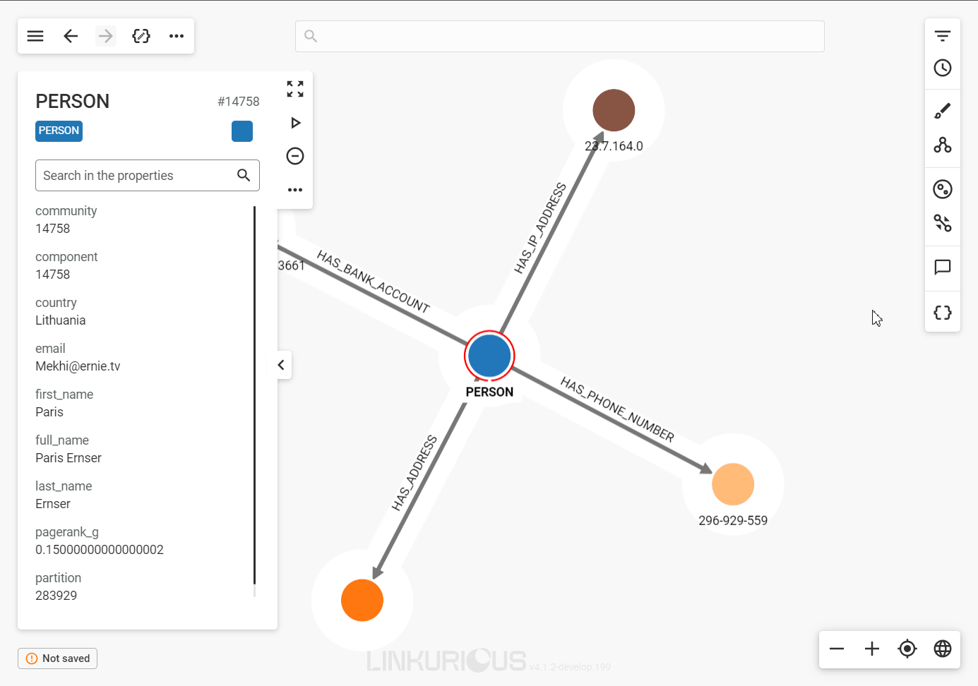
Task: Open the design brush styling tool
Action: [942, 111]
